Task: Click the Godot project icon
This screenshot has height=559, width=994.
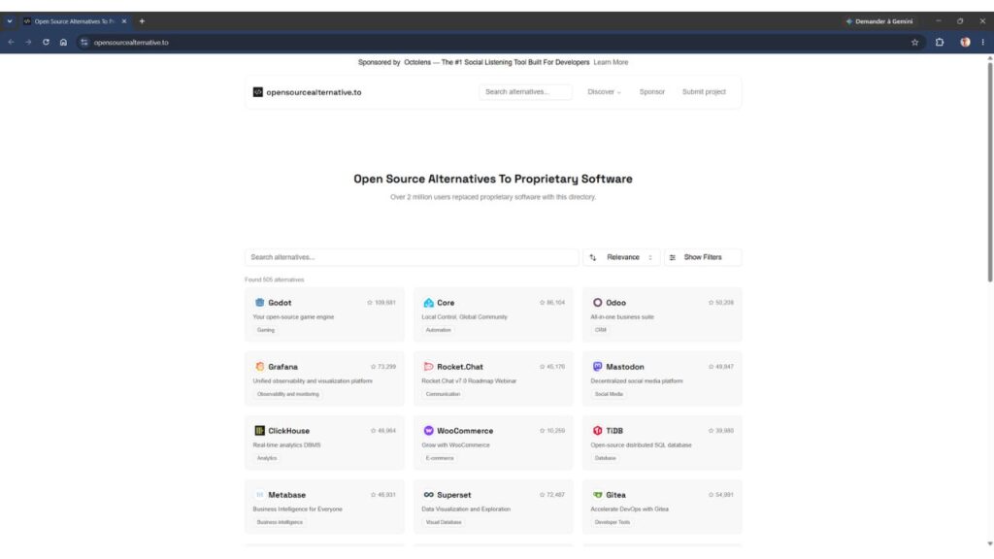Action: (259, 303)
